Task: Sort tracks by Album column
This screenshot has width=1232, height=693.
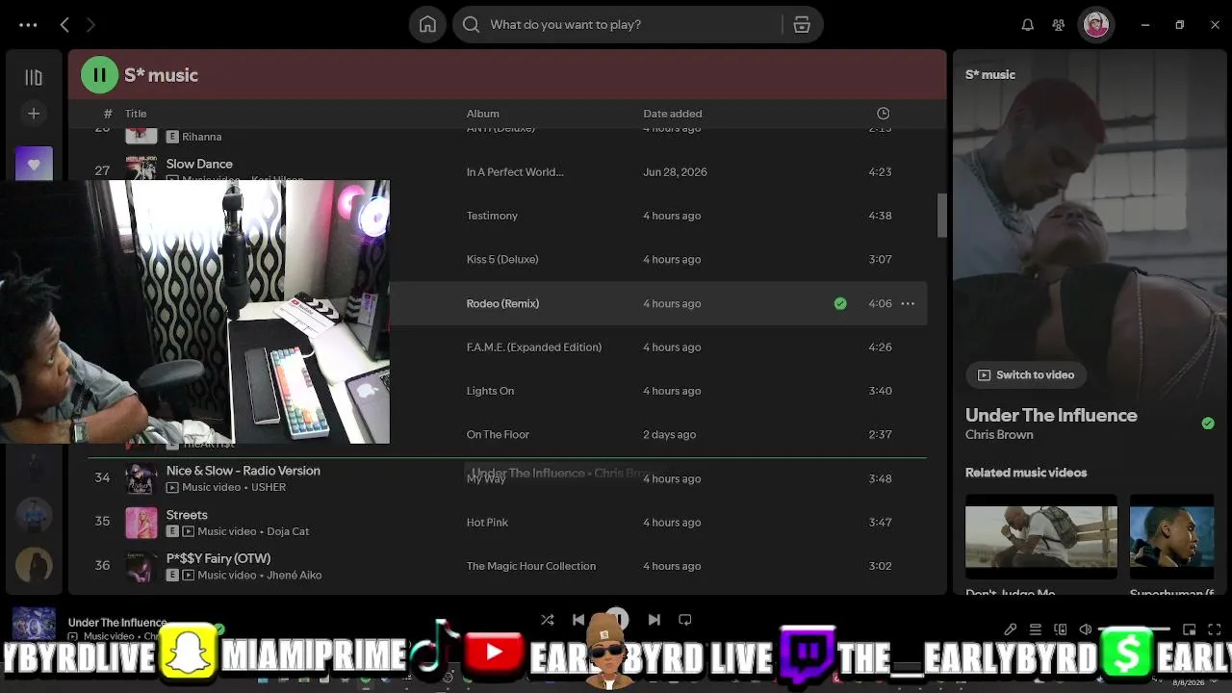Action: [483, 114]
